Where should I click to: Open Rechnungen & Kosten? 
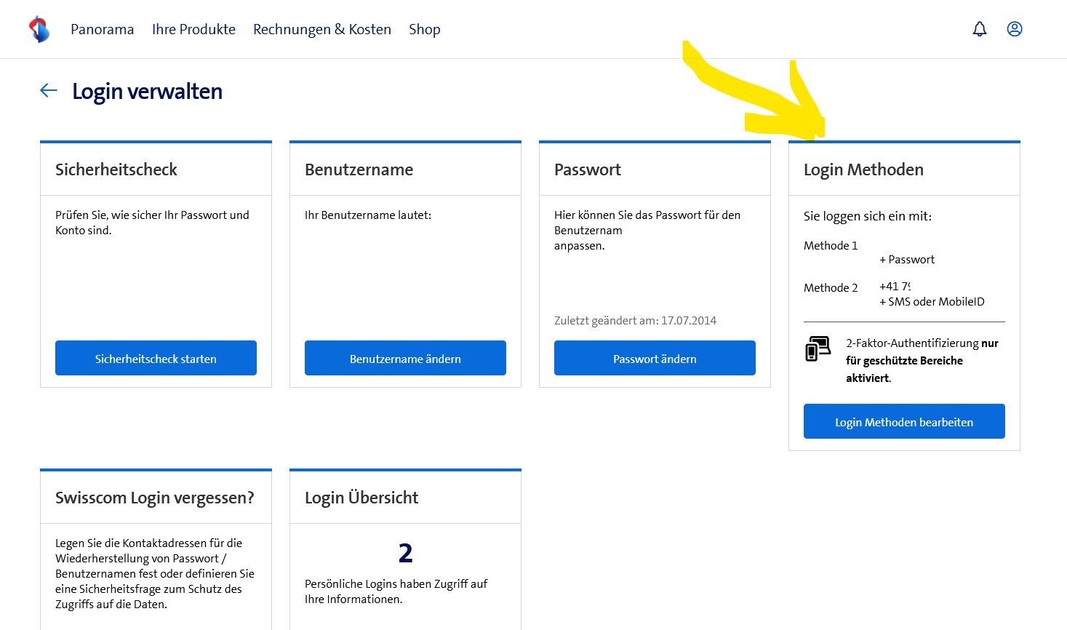point(321,30)
